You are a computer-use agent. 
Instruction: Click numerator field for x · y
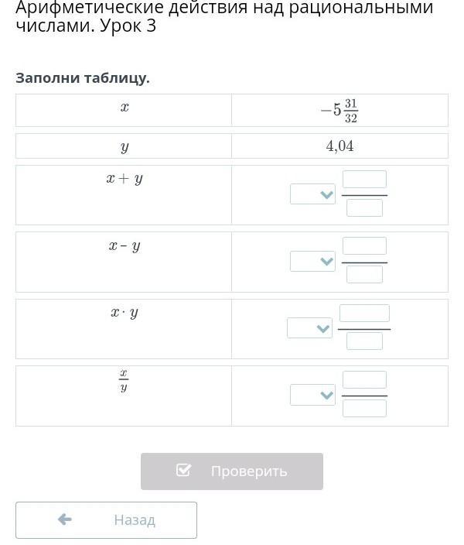click(x=364, y=314)
